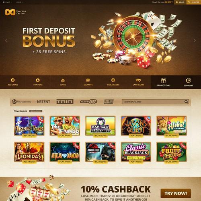Expand the English language dropdown

point(8,2)
